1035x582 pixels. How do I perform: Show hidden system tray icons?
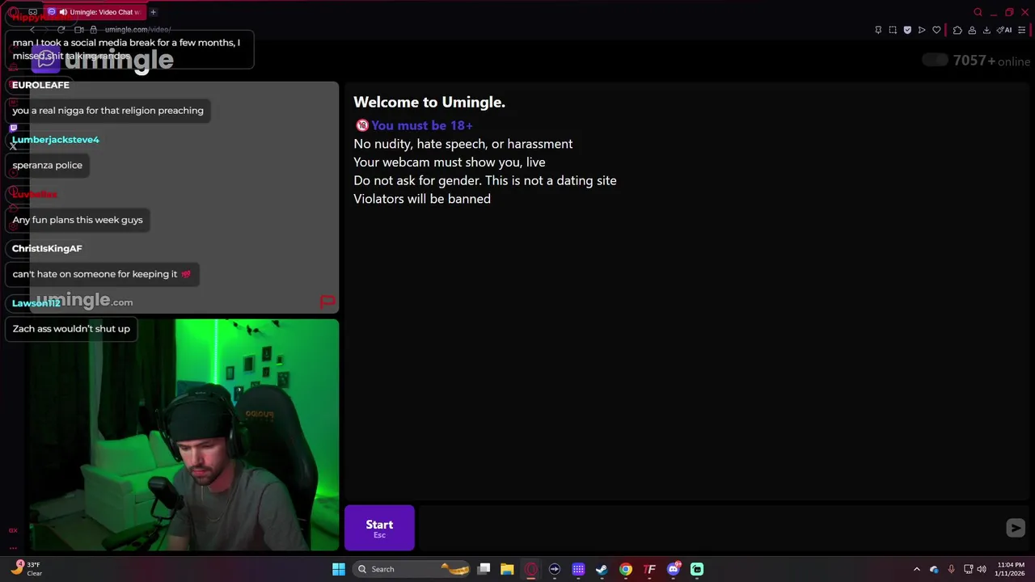[x=916, y=569]
